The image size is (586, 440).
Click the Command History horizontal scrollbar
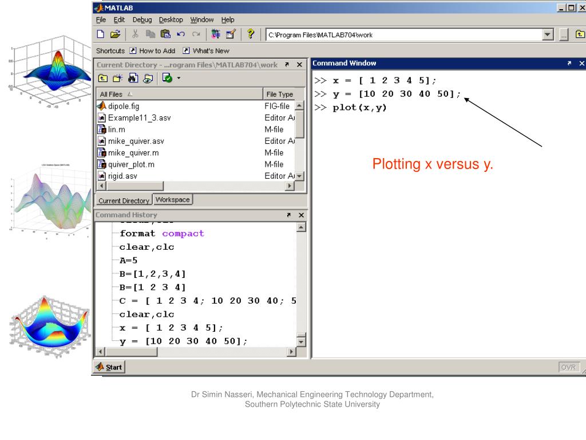[x=198, y=351]
